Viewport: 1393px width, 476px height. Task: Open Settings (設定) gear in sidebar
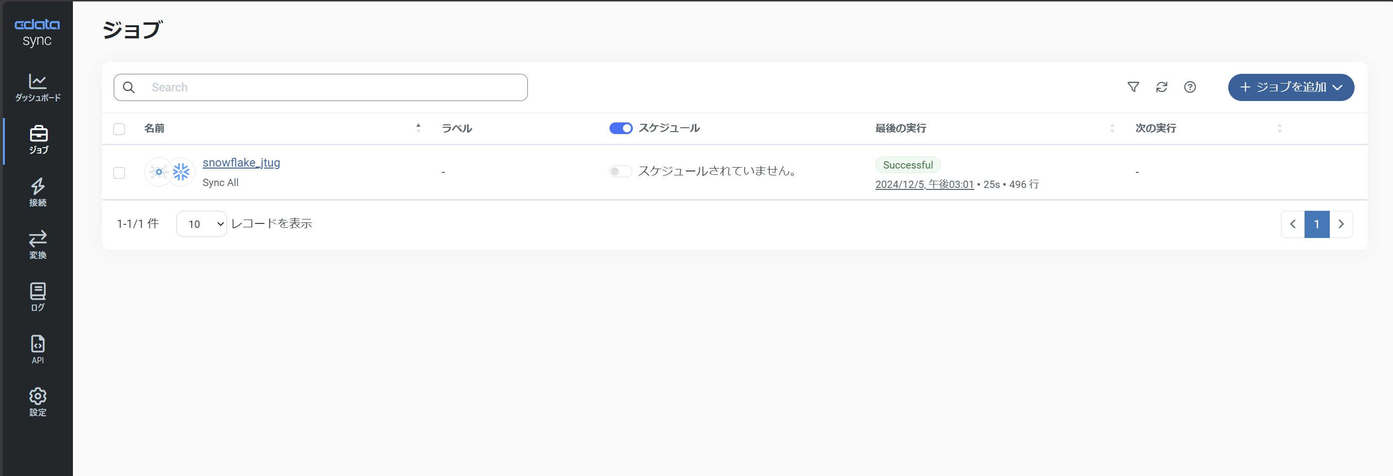point(38,402)
